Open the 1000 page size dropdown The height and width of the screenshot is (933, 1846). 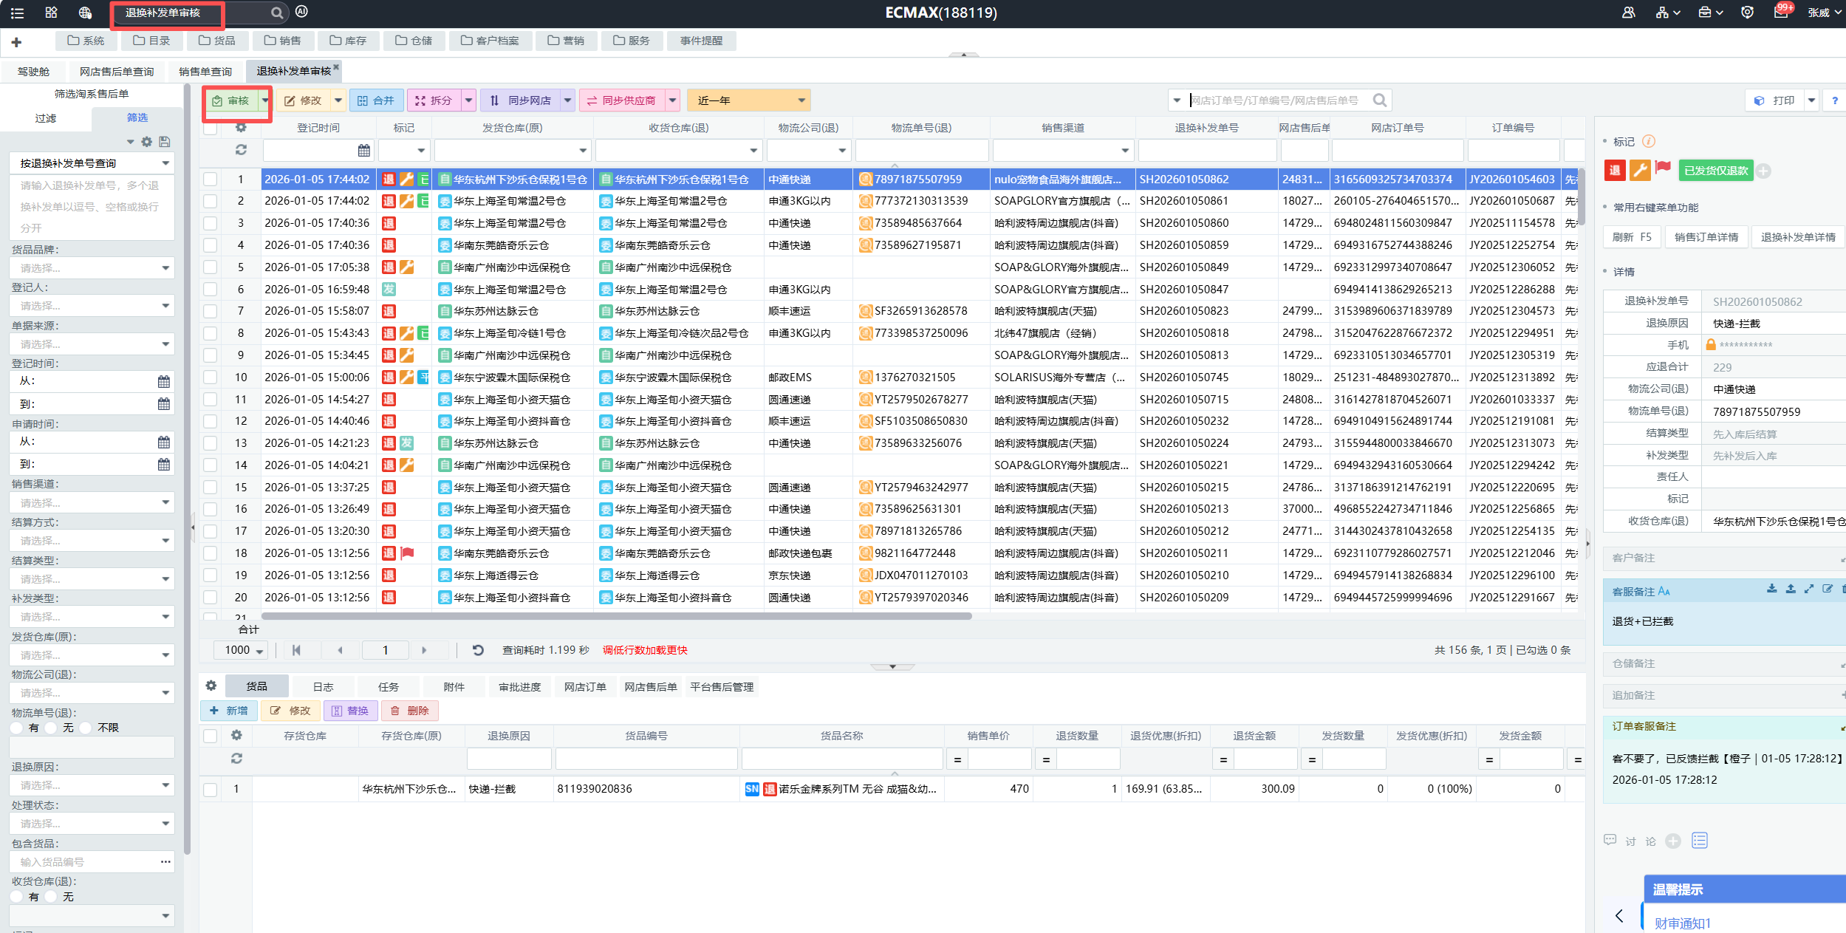point(241,650)
